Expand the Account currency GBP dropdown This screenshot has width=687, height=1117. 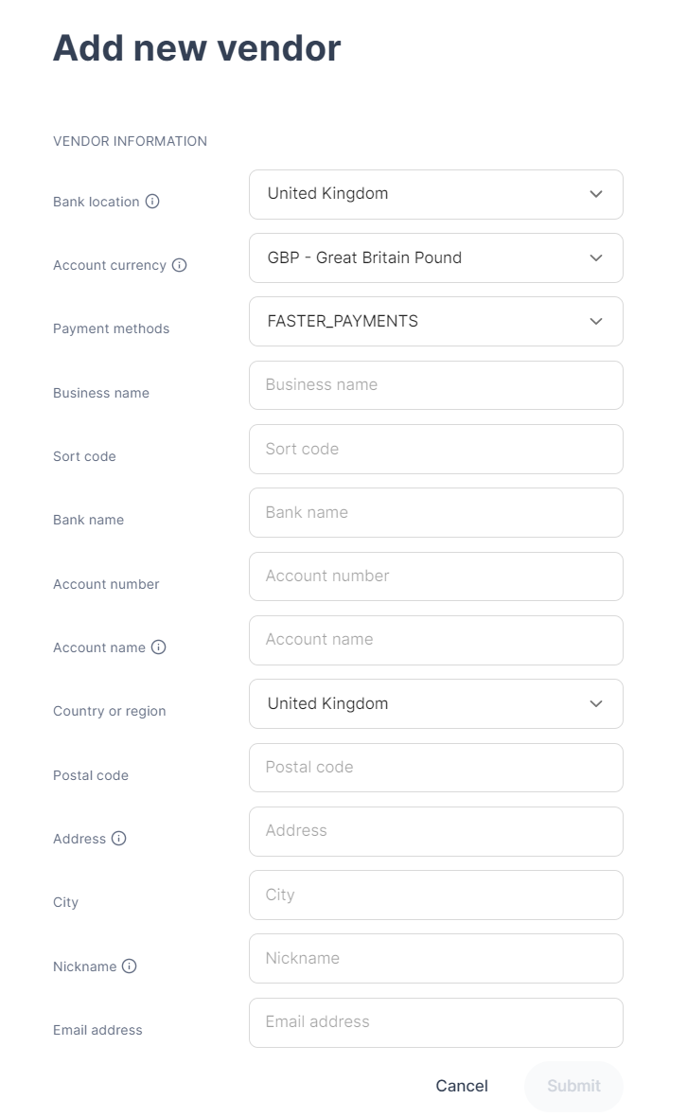pos(435,257)
